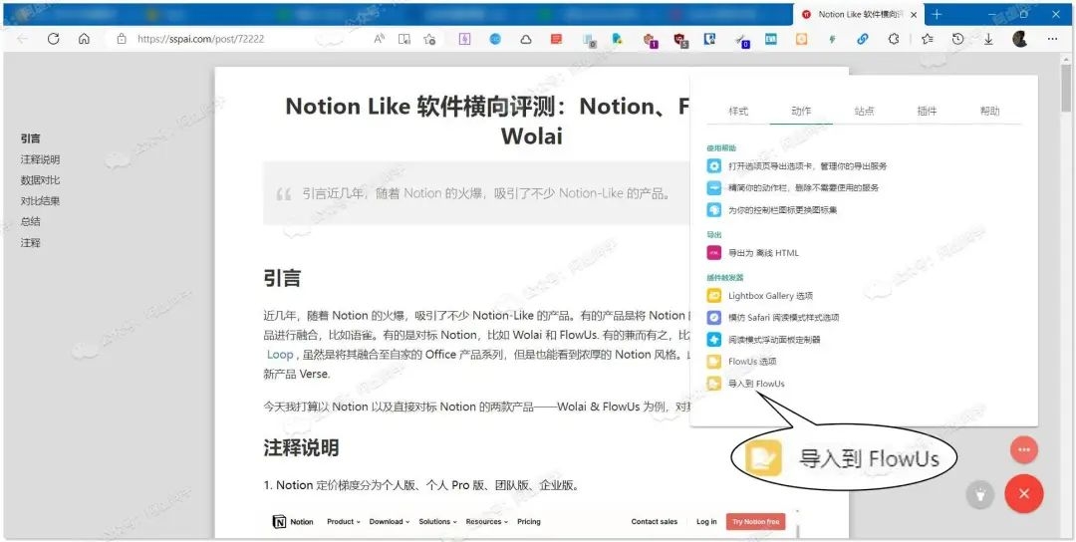
Task: Open the 帮助 tab
Action: (989, 112)
